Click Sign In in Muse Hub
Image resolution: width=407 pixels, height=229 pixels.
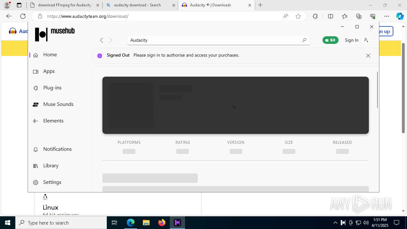351,40
